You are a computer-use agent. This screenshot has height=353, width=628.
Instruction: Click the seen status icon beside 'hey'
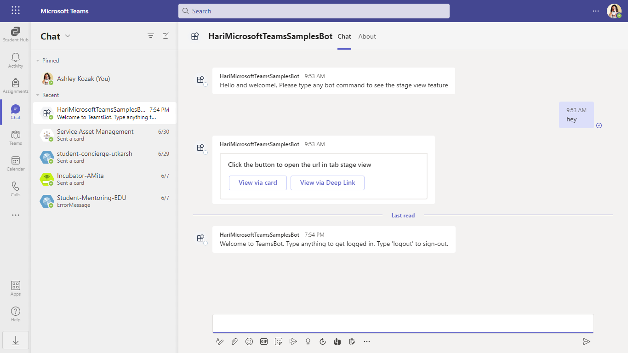click(x=599, y=125)
